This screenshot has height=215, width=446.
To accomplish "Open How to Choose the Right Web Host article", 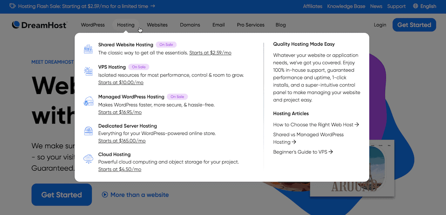I will (316, 124).
